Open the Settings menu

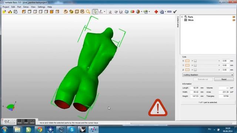tap(41, 7)
